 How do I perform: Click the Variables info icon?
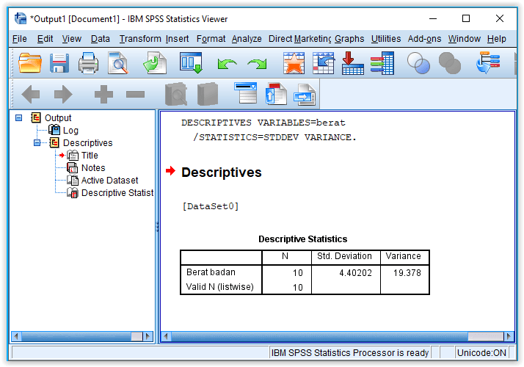(382, 63)
